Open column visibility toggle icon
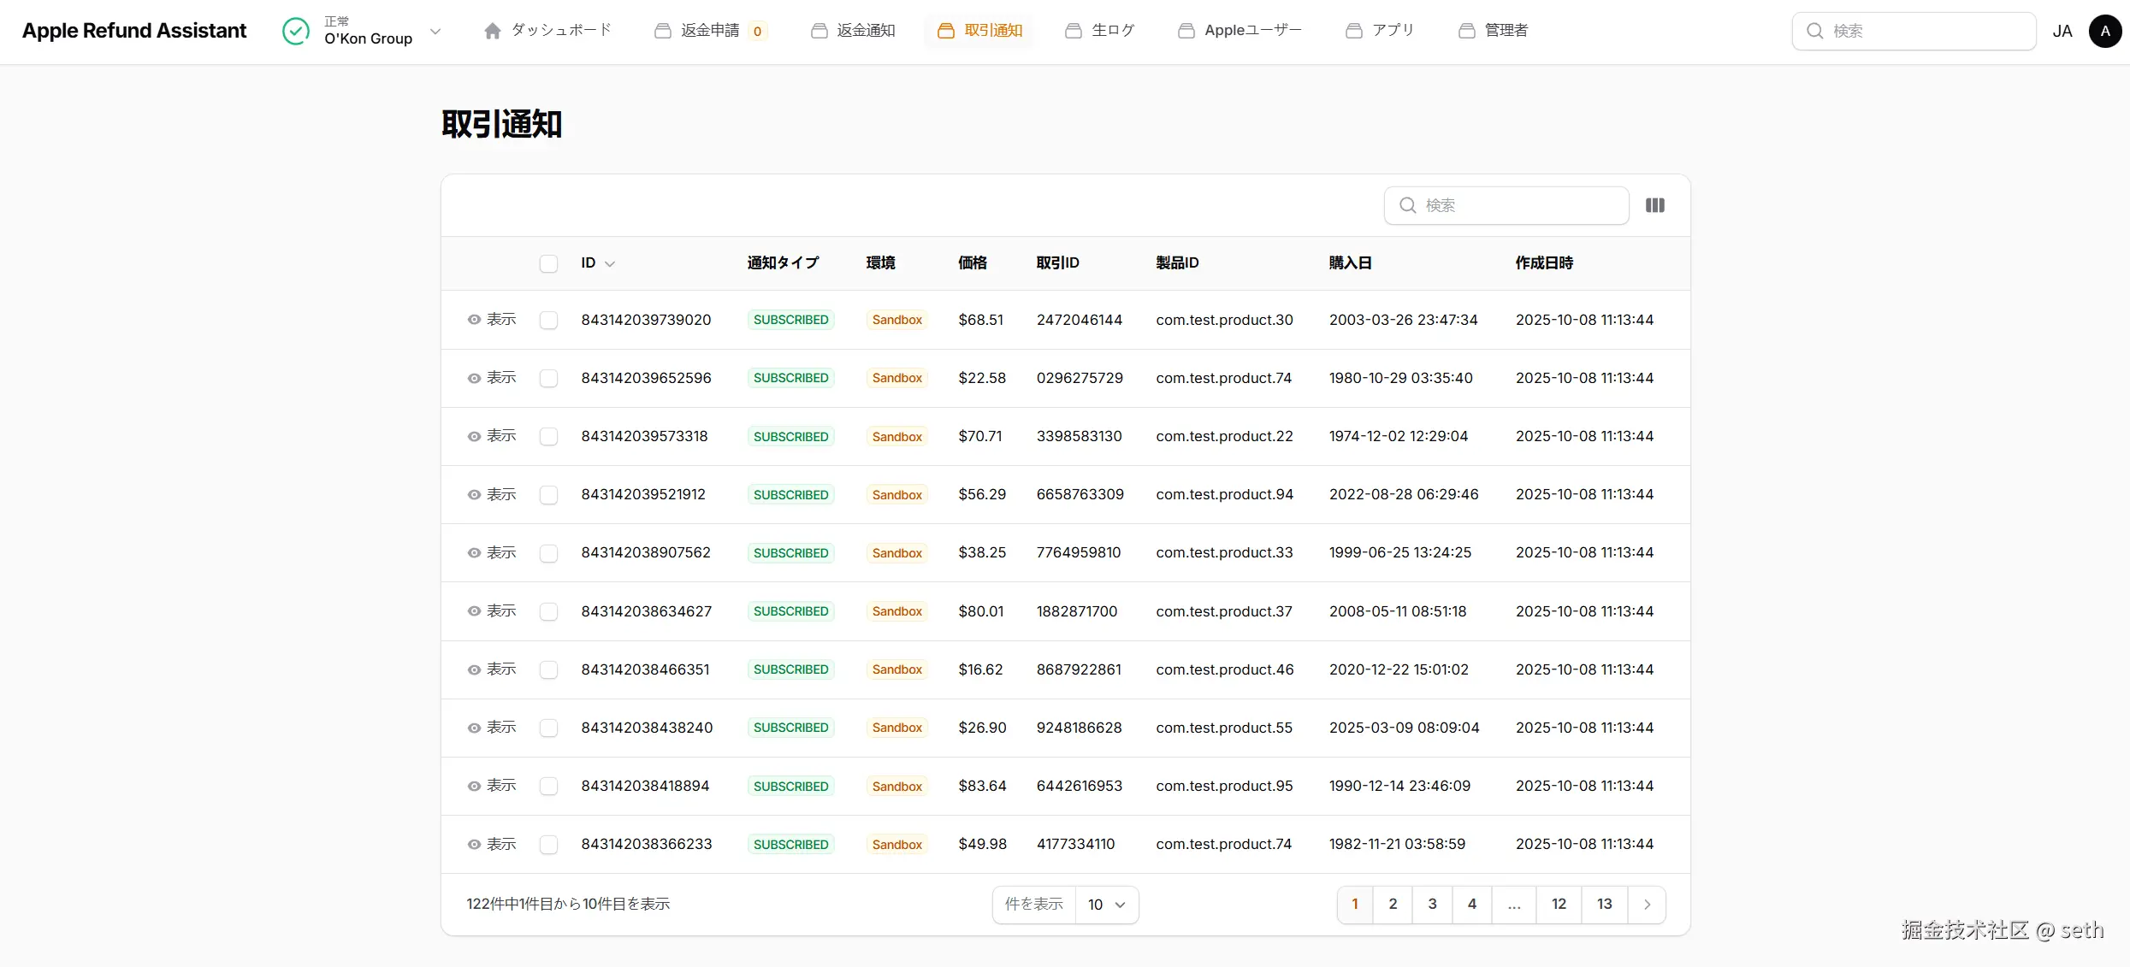The height and width of the screenshot is (967, 2130). point(1654,205)
